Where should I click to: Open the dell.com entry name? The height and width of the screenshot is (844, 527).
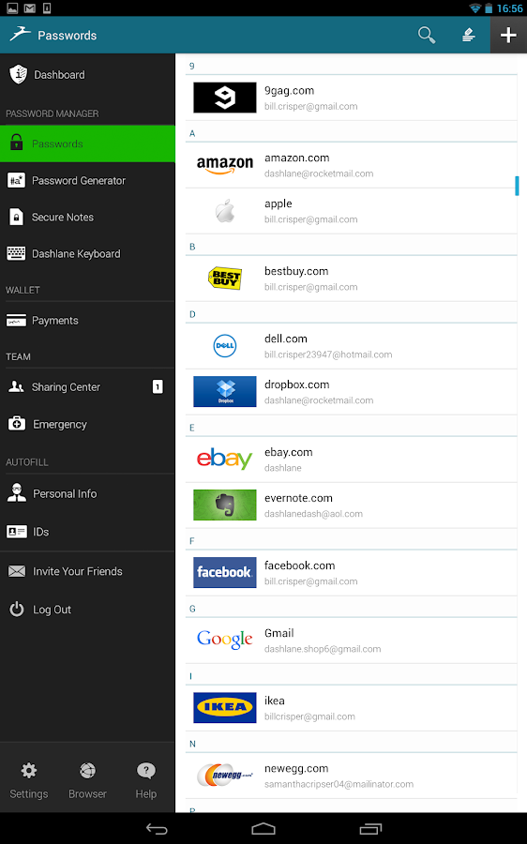pos(286,339)
